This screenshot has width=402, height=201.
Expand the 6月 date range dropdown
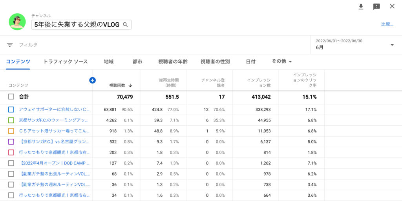(x=392, y=45)
